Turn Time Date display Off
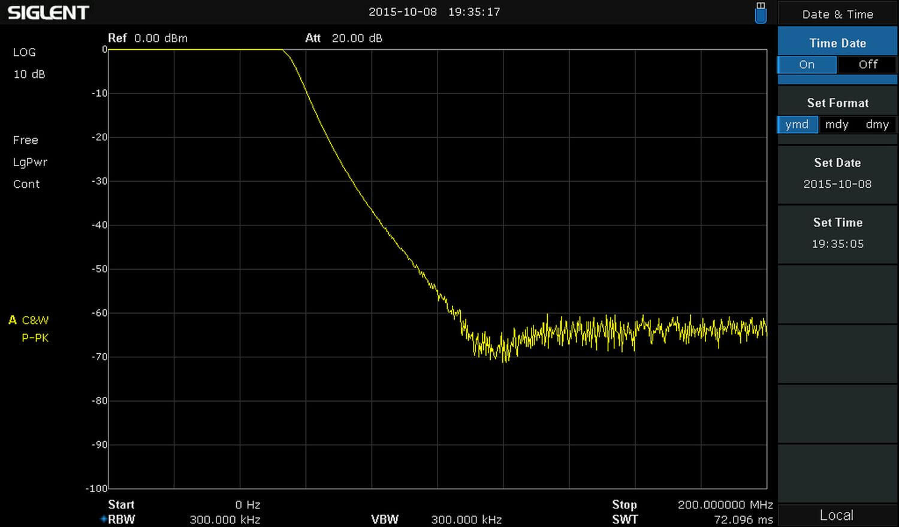Viewport: 899px width, 527px height. 868,65
